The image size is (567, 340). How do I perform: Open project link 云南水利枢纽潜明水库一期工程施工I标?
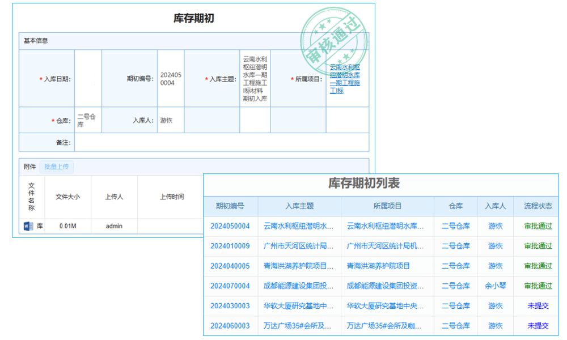(x=345, y=79)
